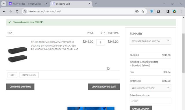Click Cancel Coupon button
Viewport: 185px width, 110px height.
141,108
